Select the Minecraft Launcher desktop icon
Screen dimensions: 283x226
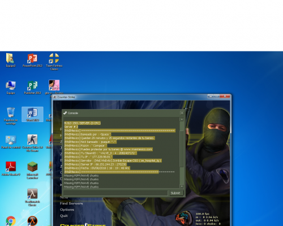(x=32, y=170)
